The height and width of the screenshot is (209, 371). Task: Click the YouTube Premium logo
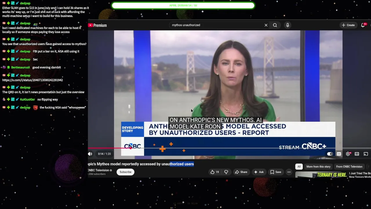[x=97, y=25]
